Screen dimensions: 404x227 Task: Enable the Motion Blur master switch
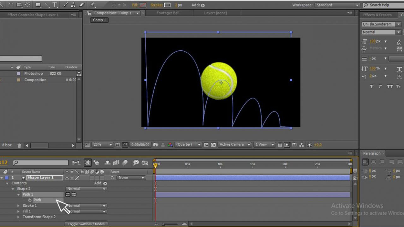tap(125, 162)
